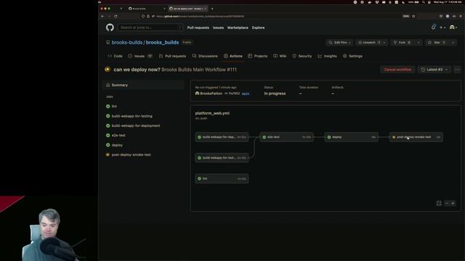Expand the plus create-new menu
Screen dimensions: 465x261
(x=442, y=28)
